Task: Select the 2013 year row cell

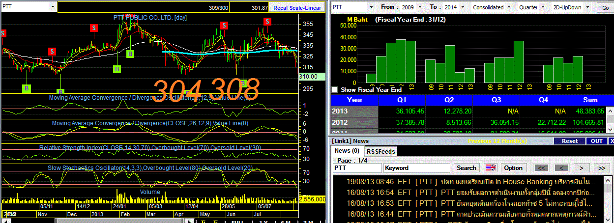Action: pyautogui.click(x=354, y=111)
